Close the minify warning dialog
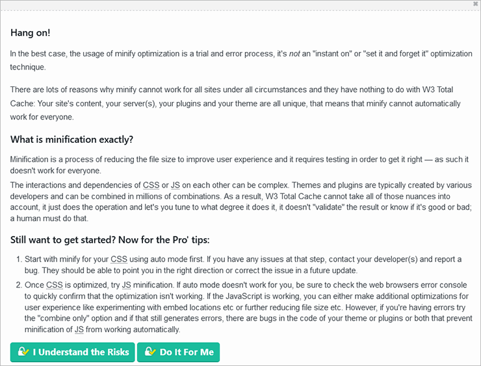The width and height of the screenshot is (481, 366). [x=476, y=4]
